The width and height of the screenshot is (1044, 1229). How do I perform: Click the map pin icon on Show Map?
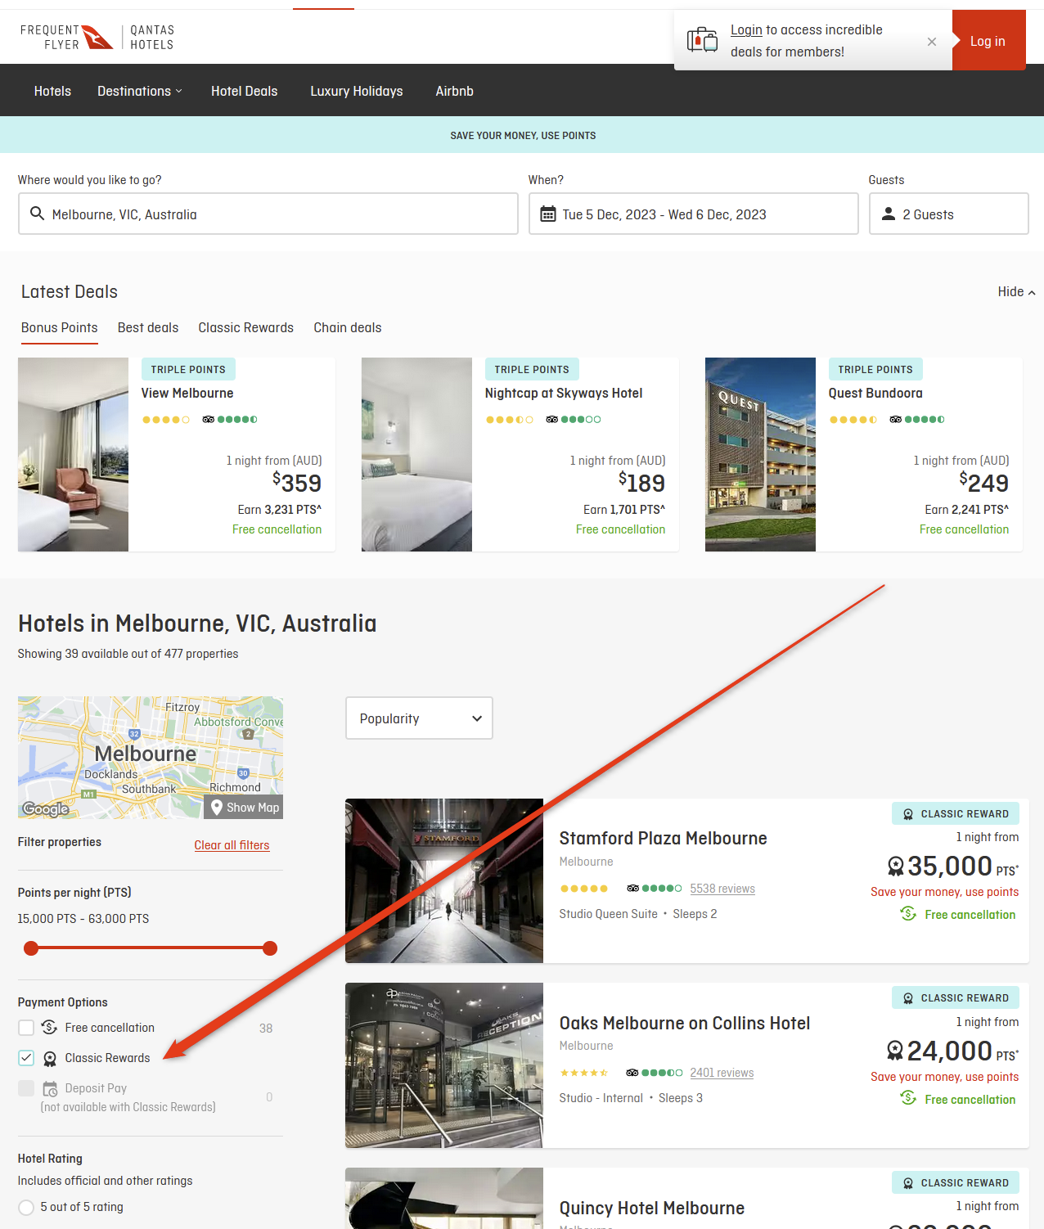[x=217, y=807]
